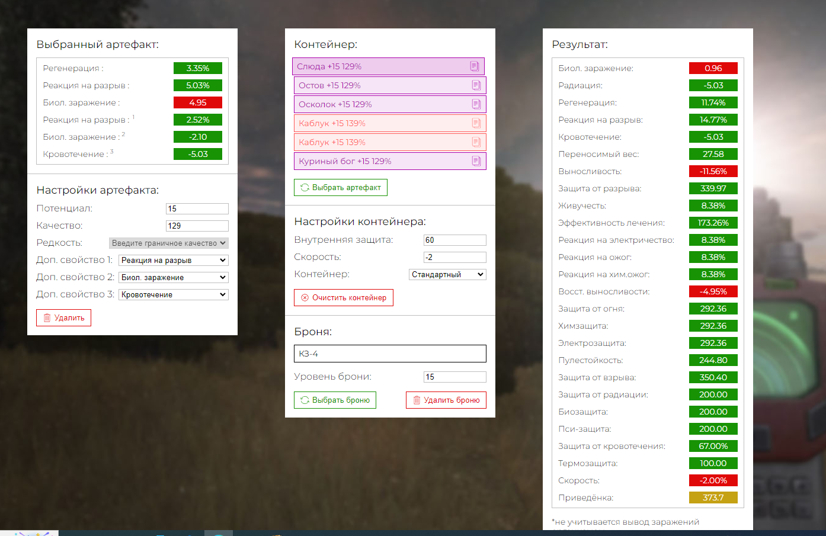Focus the Качество input field

coord(197,226)
